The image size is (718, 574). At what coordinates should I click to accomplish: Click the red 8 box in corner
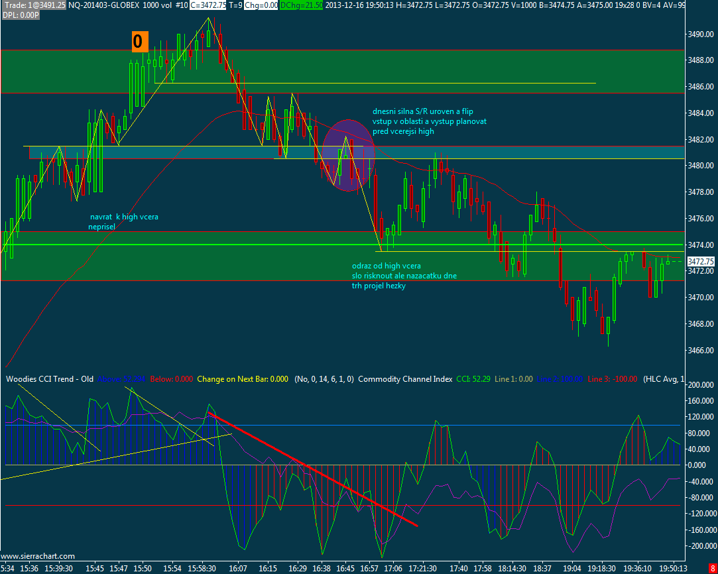click(713, 569)
